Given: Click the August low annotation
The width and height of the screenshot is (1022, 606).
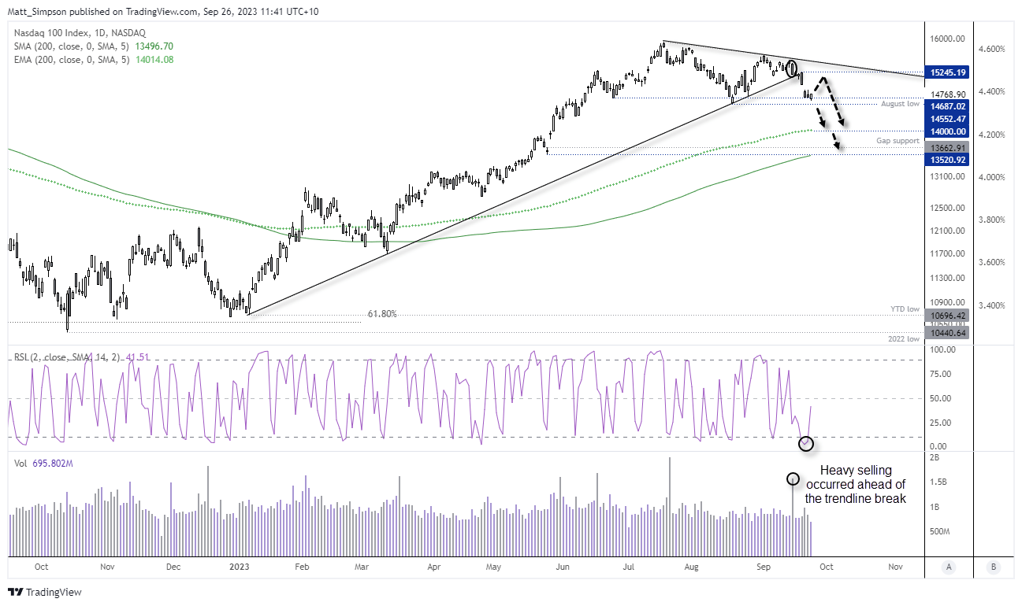Looking at the screenshot, I should click(x=900, y=104).
